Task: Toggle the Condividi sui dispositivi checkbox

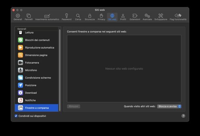Action: [16, 116]
